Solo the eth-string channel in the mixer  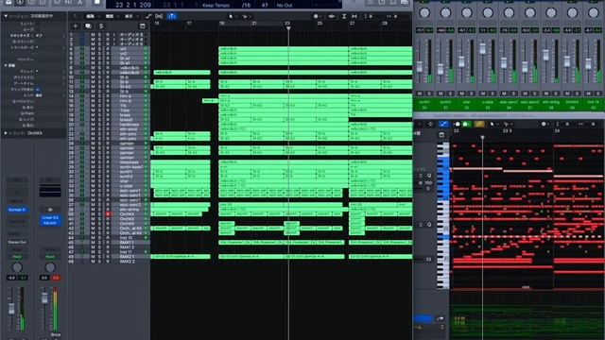point(556,93)
